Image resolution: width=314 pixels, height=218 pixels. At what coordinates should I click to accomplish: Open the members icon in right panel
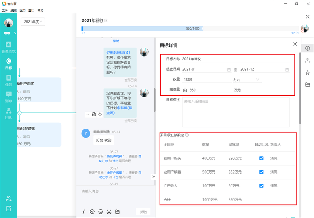pos(307,60)
